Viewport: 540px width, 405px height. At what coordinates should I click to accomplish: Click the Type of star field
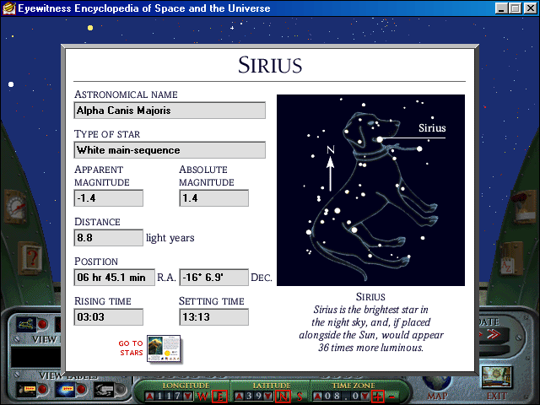point(170,150)
